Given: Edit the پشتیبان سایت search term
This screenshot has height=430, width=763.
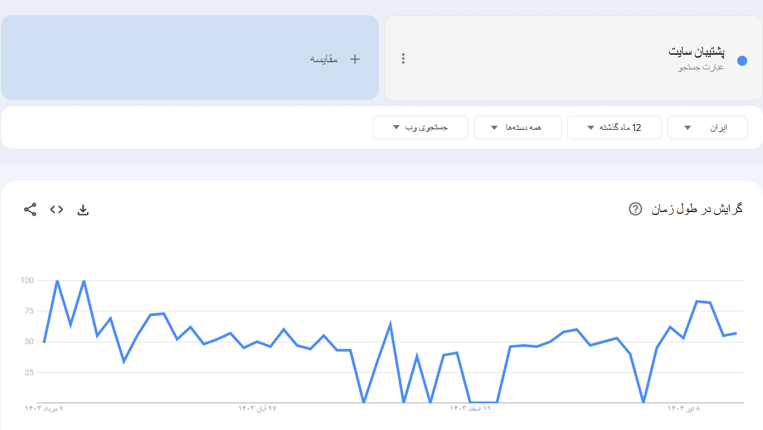Looking at the screenshot, I should click(x=697, y=52).
